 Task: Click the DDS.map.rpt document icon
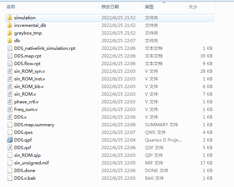coord(10,56)
